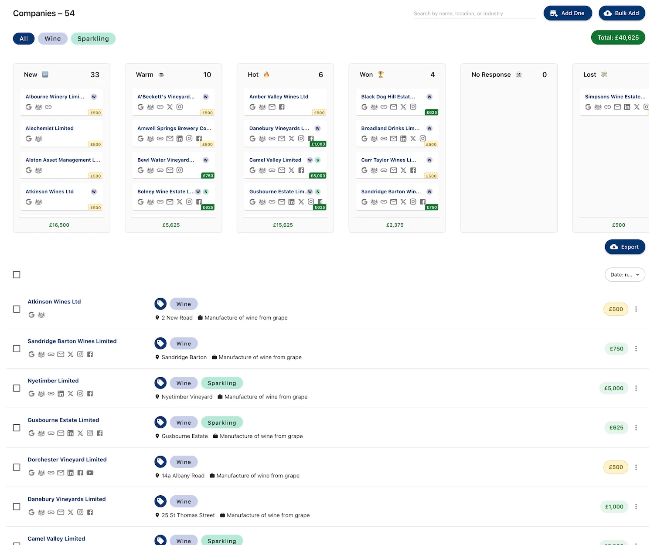The width and height of the screenshot is (654, 545).
Task: Open three-dot menu for Atkinson Wines Ltd
Action: (x=636, y=309)
